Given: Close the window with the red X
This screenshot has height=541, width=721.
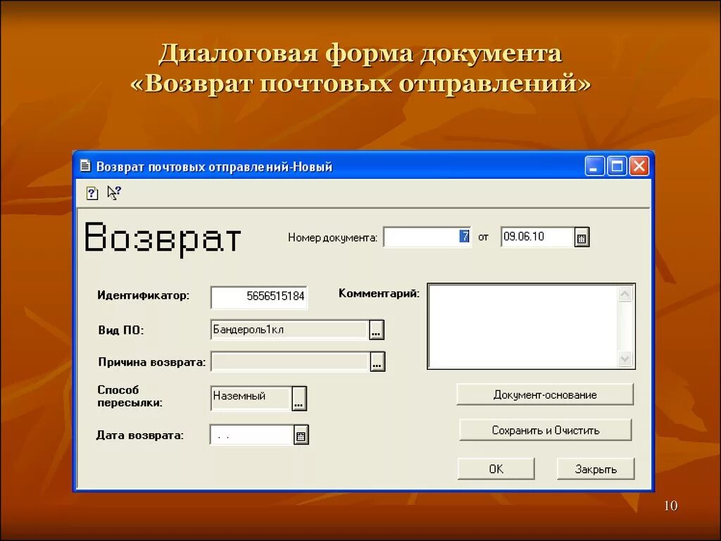Looking at the screenshot, I should point(639,166).
